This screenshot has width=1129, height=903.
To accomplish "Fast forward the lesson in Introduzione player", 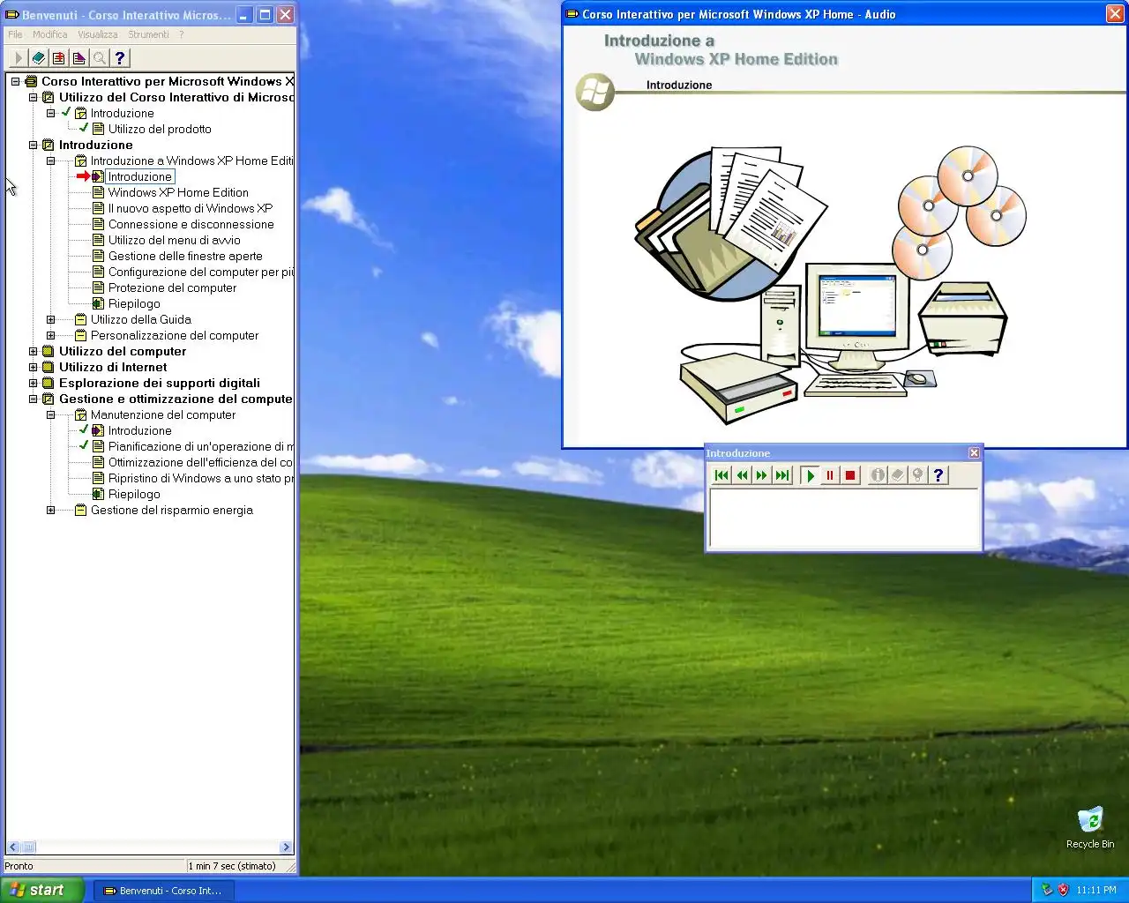I will click(762, 475).
